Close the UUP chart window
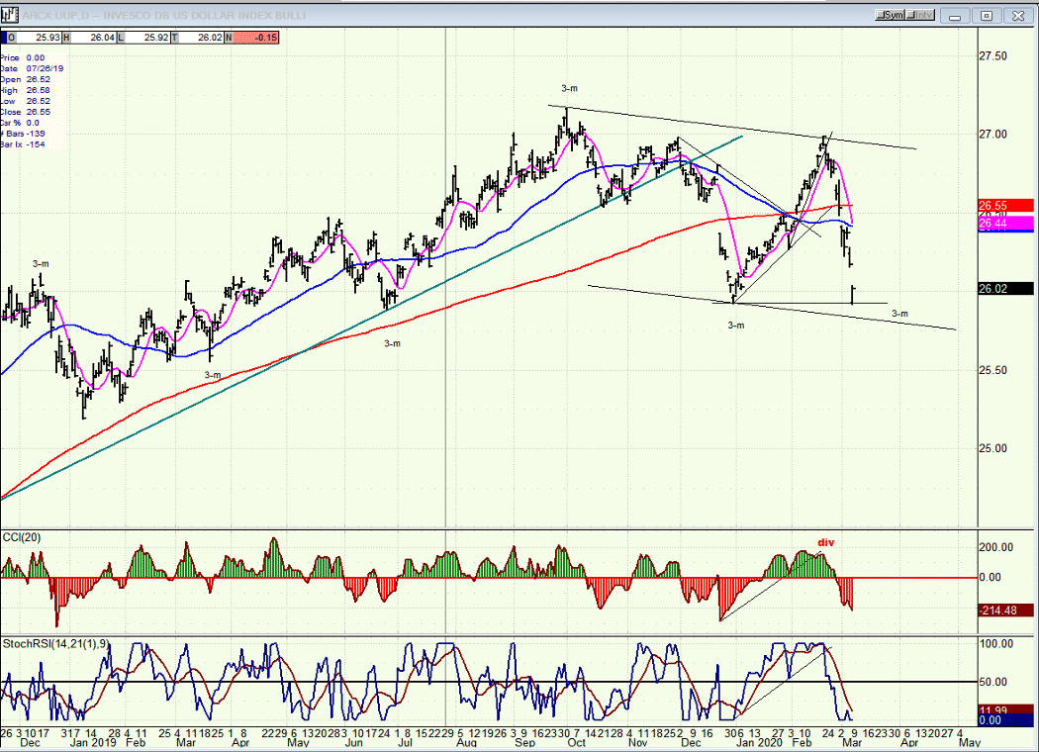1039x752 pixels. (1018, 16)
